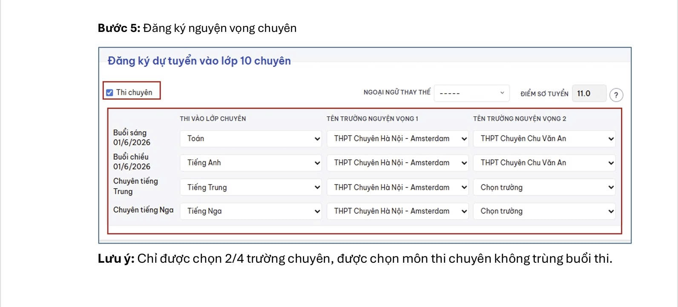The height and width of the screenshot is (307, 678).
Task: Open the Toán subject dropdown
Action: click(x=250, y=139)
